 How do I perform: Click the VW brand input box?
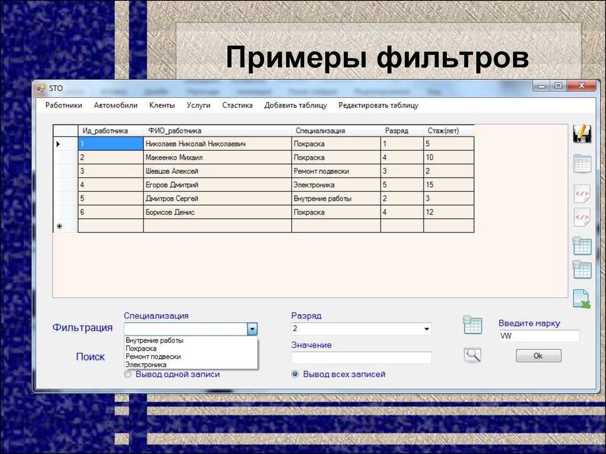point(539,336)
